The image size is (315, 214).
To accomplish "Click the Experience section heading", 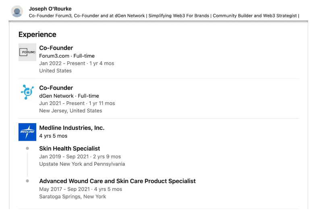I will [37, 35].
